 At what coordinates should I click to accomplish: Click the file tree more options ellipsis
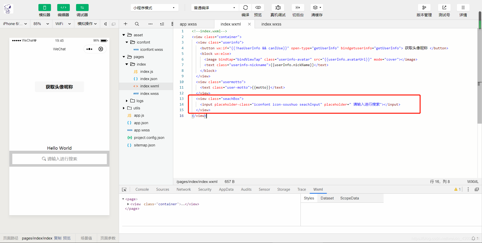pyautogui.click(x=150, y=24)
